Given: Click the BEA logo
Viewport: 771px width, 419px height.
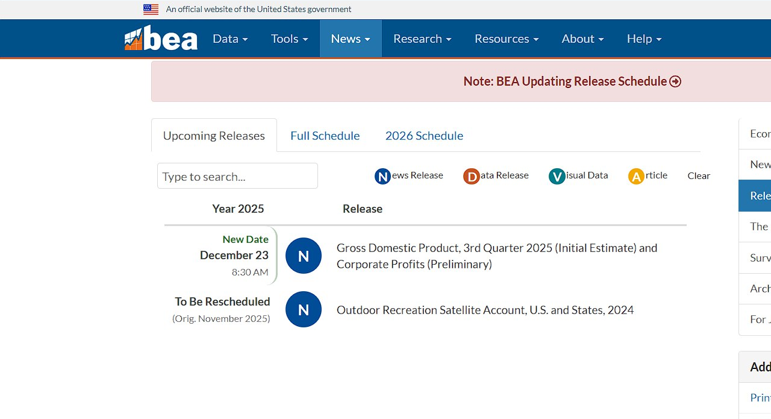Looking at the screenshot, I should (161, 38).
